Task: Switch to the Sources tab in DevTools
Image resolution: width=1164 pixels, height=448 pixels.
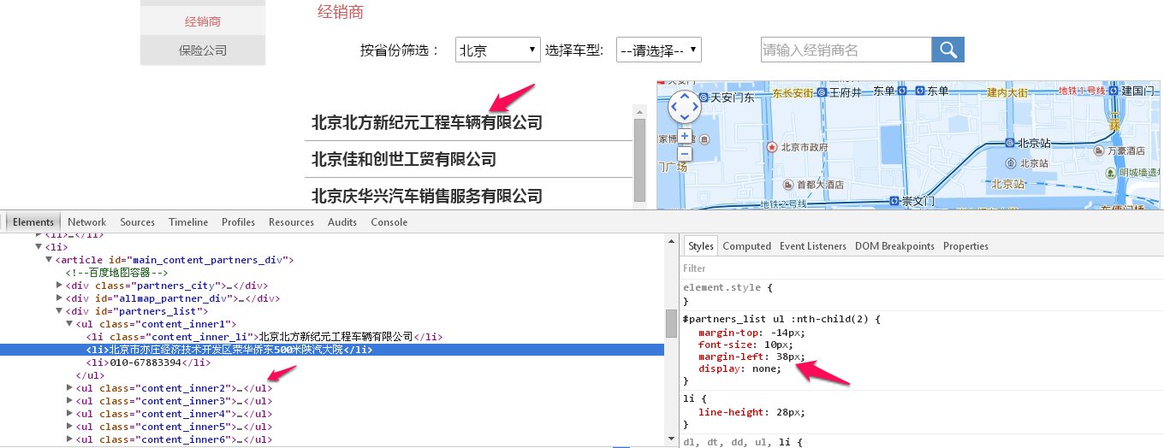Action: click(137, 222)
